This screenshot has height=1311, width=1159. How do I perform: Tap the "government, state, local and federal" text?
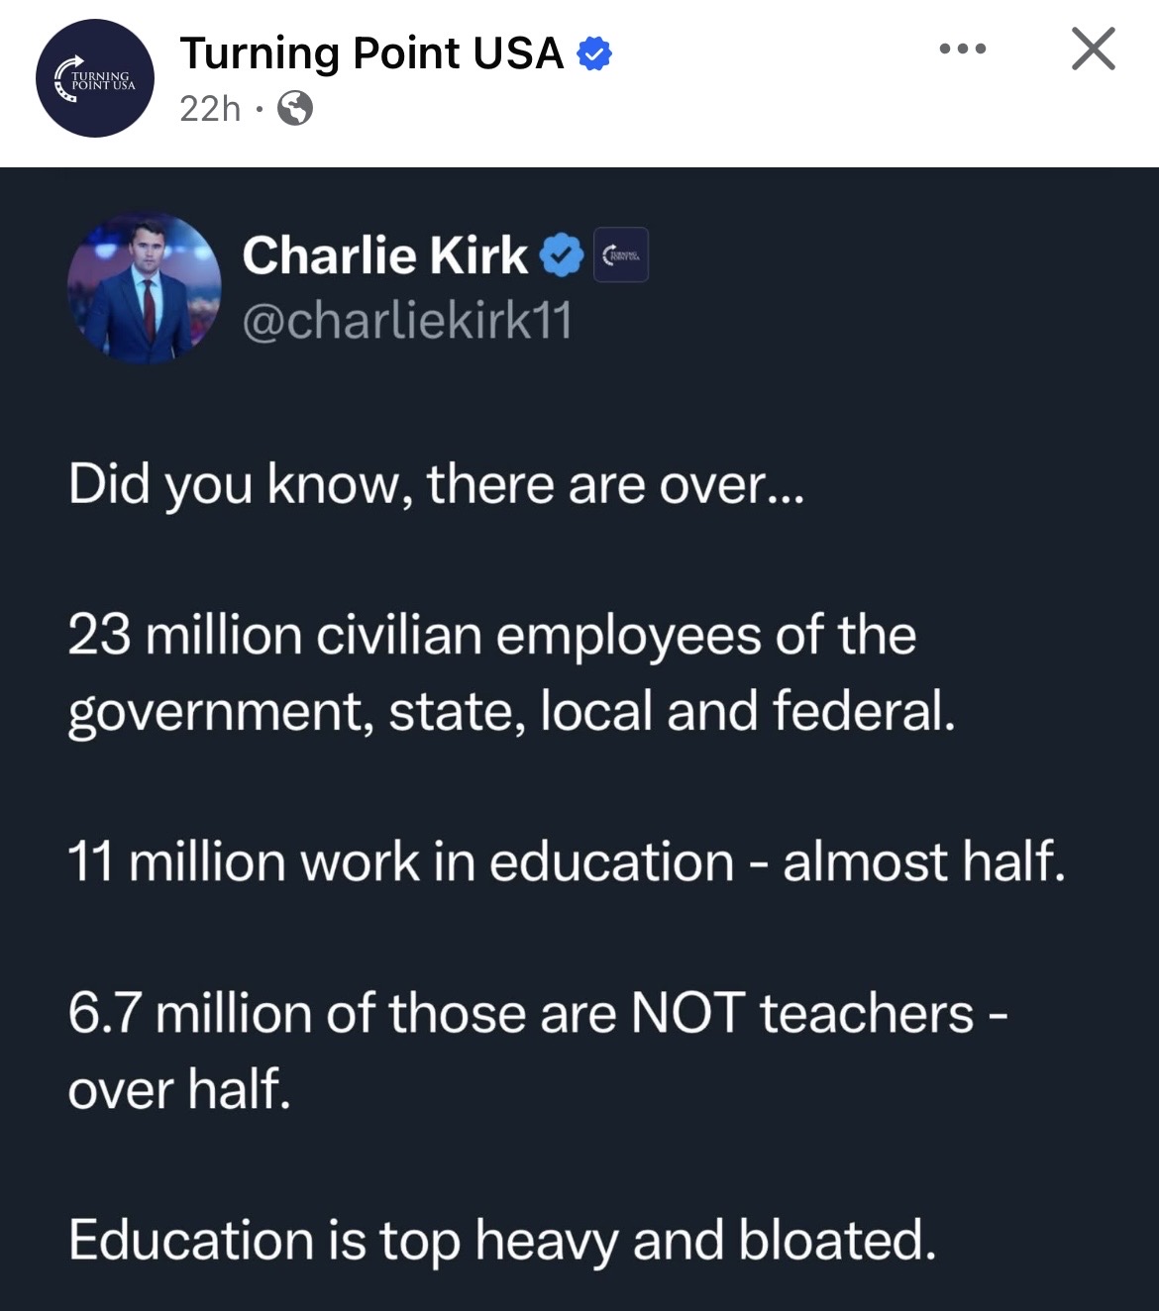coord(512,712)
